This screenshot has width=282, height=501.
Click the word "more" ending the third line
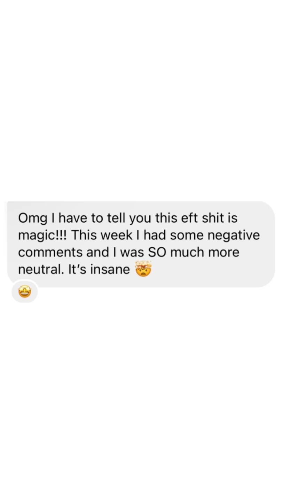224,253
